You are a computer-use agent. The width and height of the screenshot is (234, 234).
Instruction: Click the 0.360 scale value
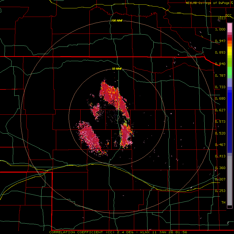point(220,168)
